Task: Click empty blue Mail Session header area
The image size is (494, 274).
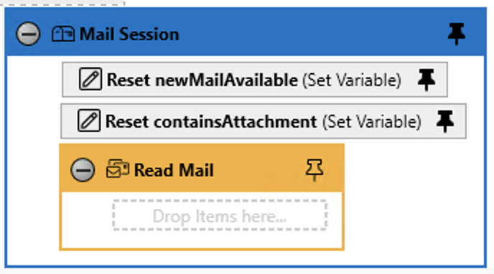Action: click(312, 33)
